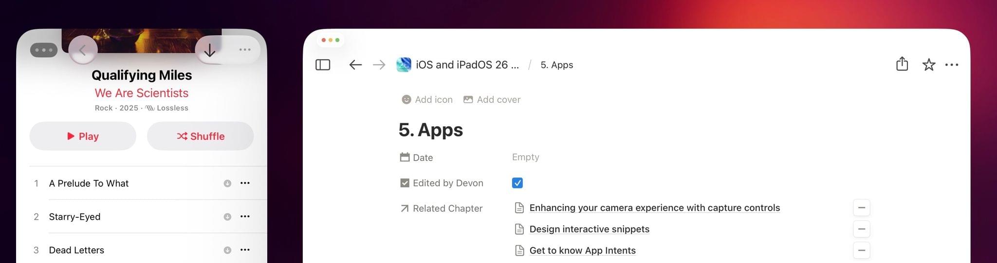The width and height of the screenshot is (997, 263).
Task: Remove the Design interactive snippets relation
Action: point(861,229)
